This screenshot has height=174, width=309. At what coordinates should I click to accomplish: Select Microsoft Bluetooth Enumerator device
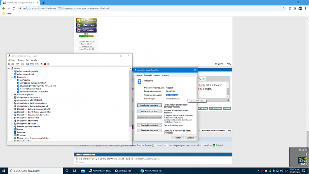(x=34, y=92)
